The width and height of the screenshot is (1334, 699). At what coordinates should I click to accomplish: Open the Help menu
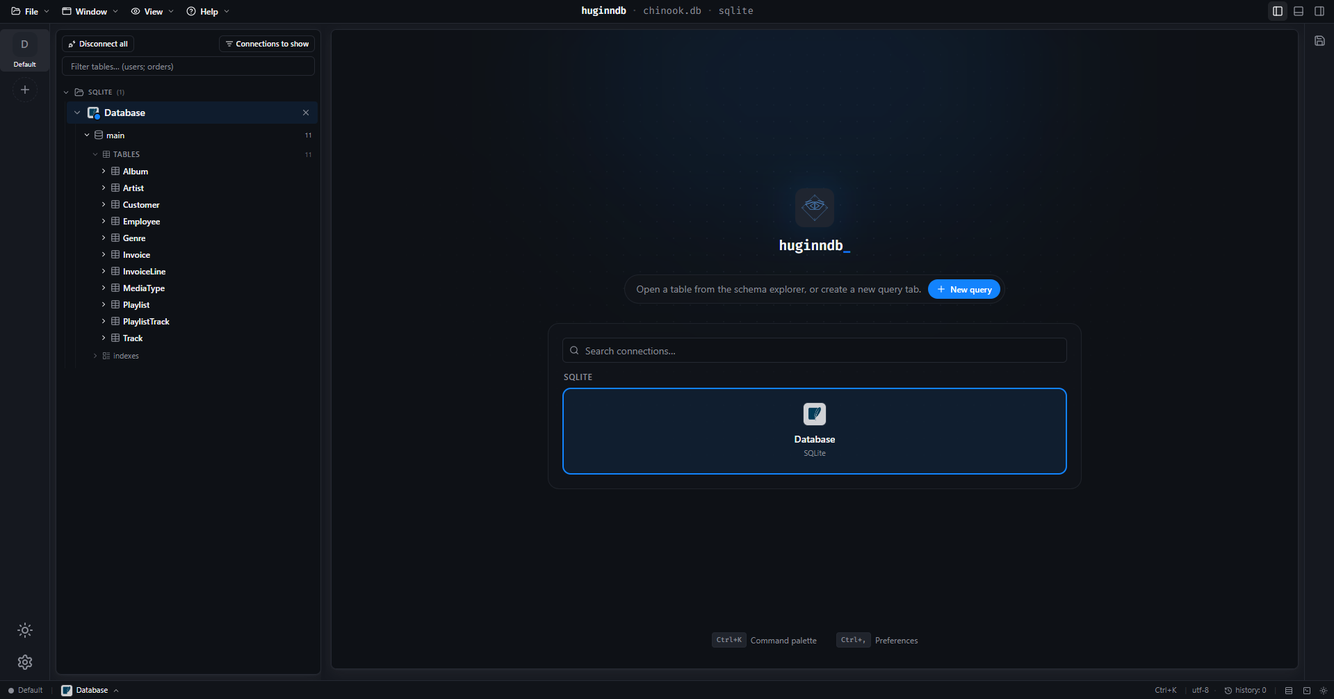[x=208, y=11]
